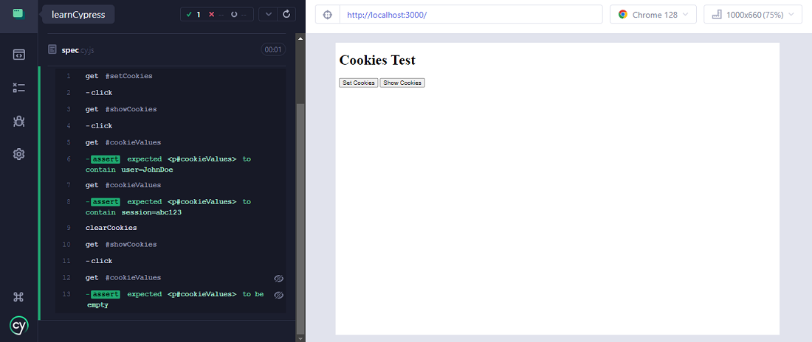Rerun all tests with reload button
This screenshot has width=812, height=342.
click(x=286, y=15)
